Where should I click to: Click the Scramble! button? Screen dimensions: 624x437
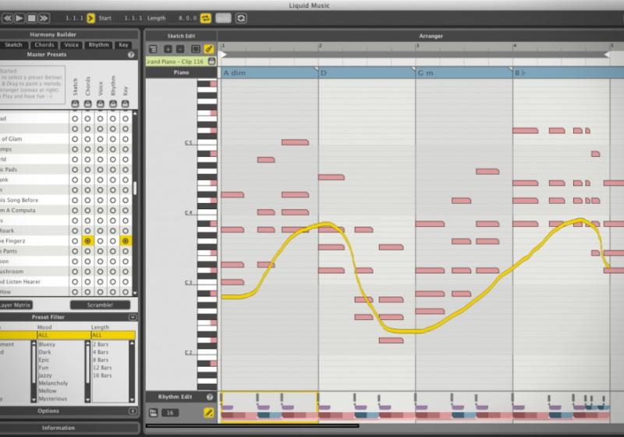100,304
